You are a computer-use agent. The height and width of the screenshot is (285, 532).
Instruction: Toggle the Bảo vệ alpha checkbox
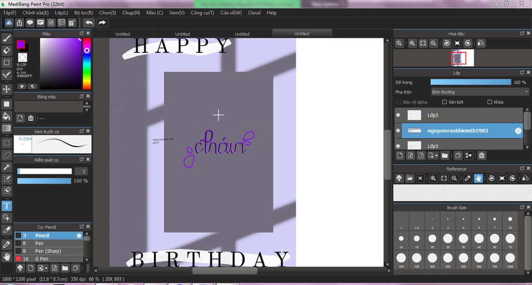click(399, 102)
